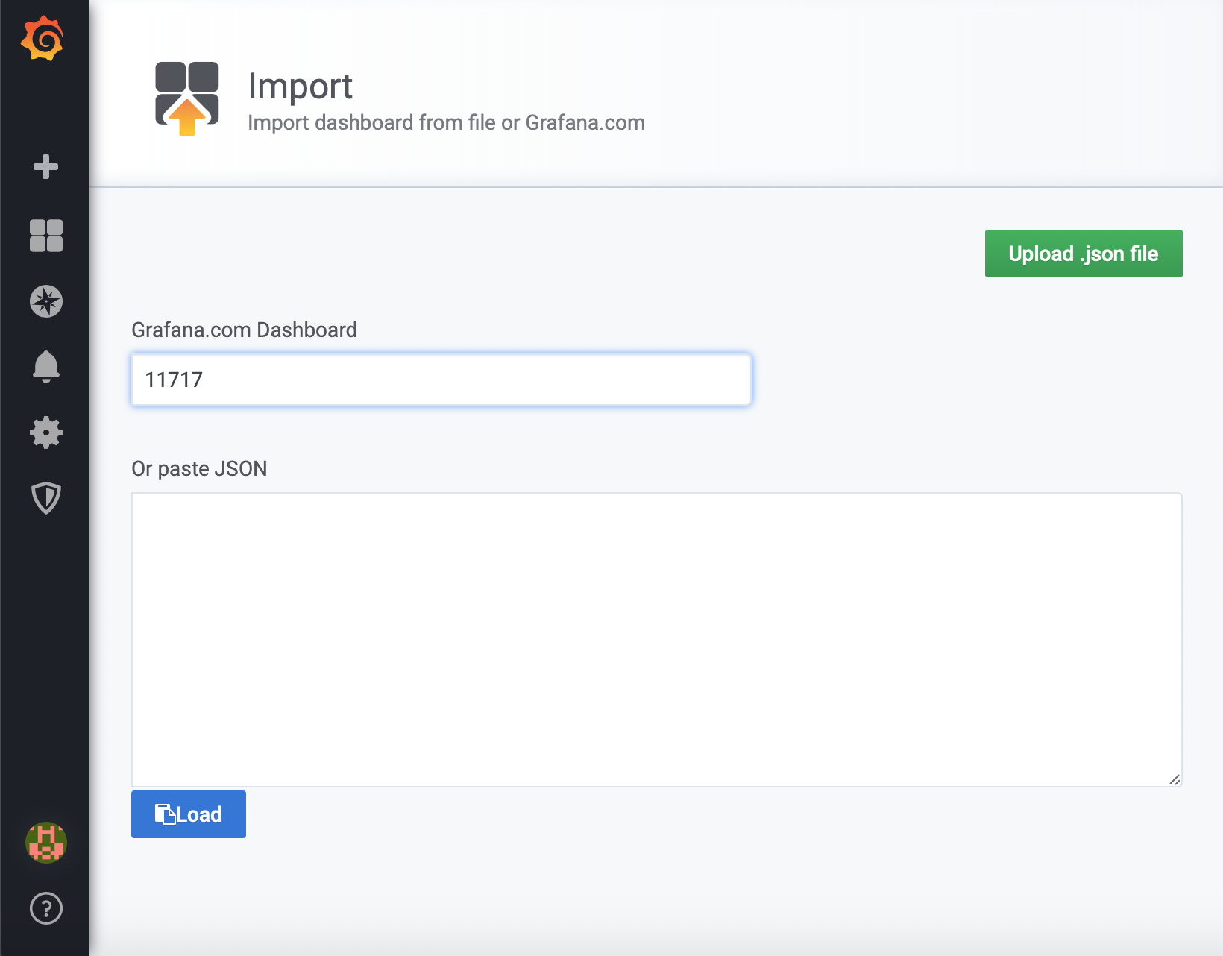This screenshot has height=956, width=1223.
Task: Click the Import dashboard from file subtitle
Action: [446, 122]
